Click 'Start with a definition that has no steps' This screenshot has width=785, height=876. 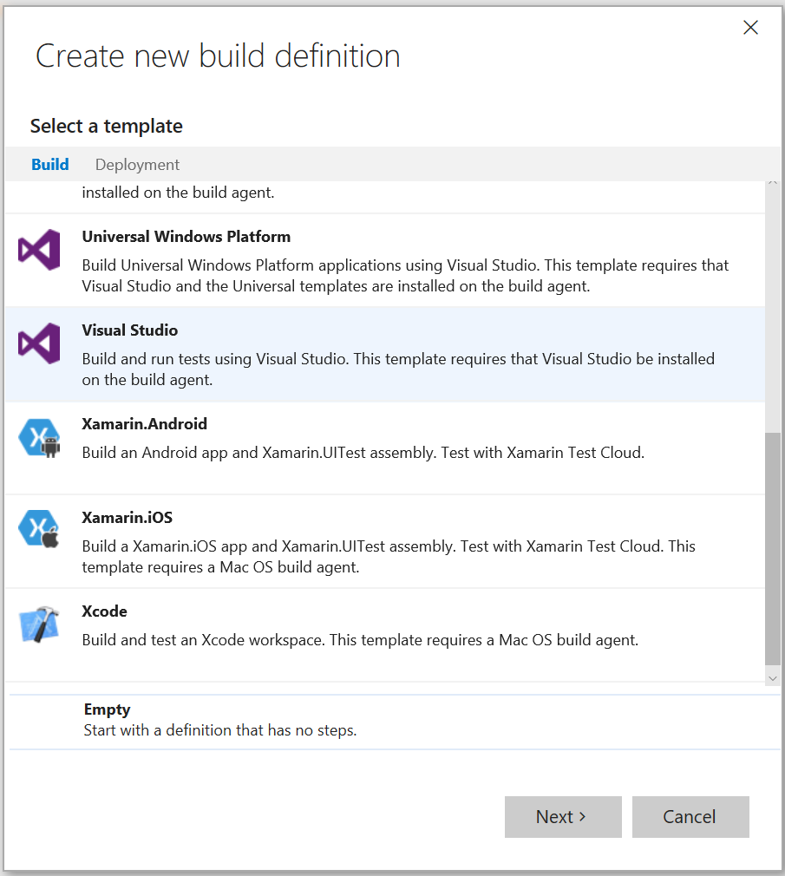click(220, 730)
